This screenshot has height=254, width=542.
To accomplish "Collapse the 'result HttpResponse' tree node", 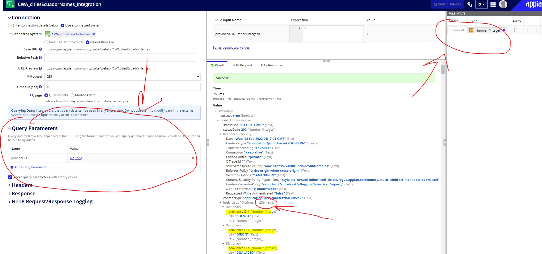I will pos(218,120).
